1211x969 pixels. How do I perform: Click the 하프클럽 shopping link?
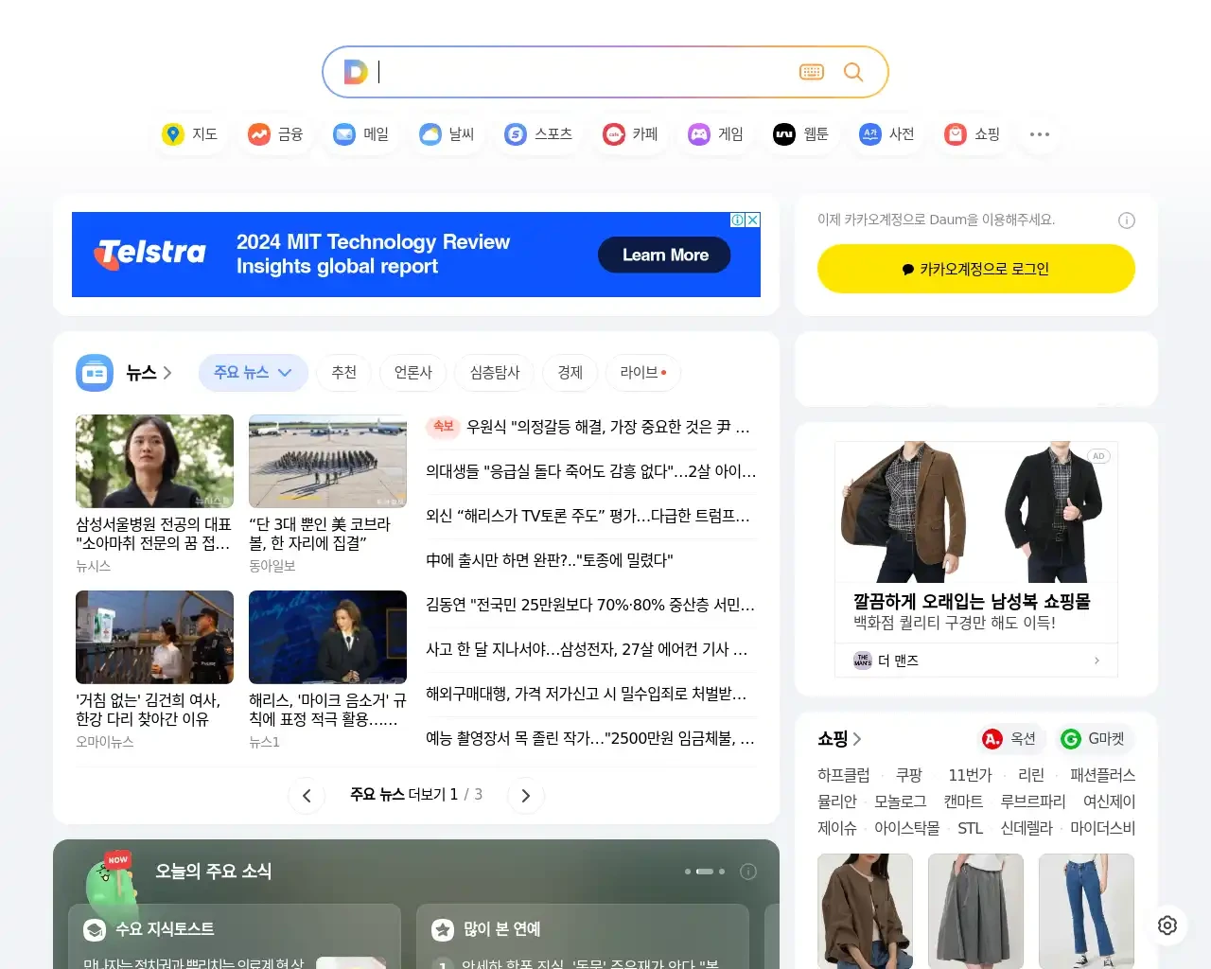coord(843,775)
